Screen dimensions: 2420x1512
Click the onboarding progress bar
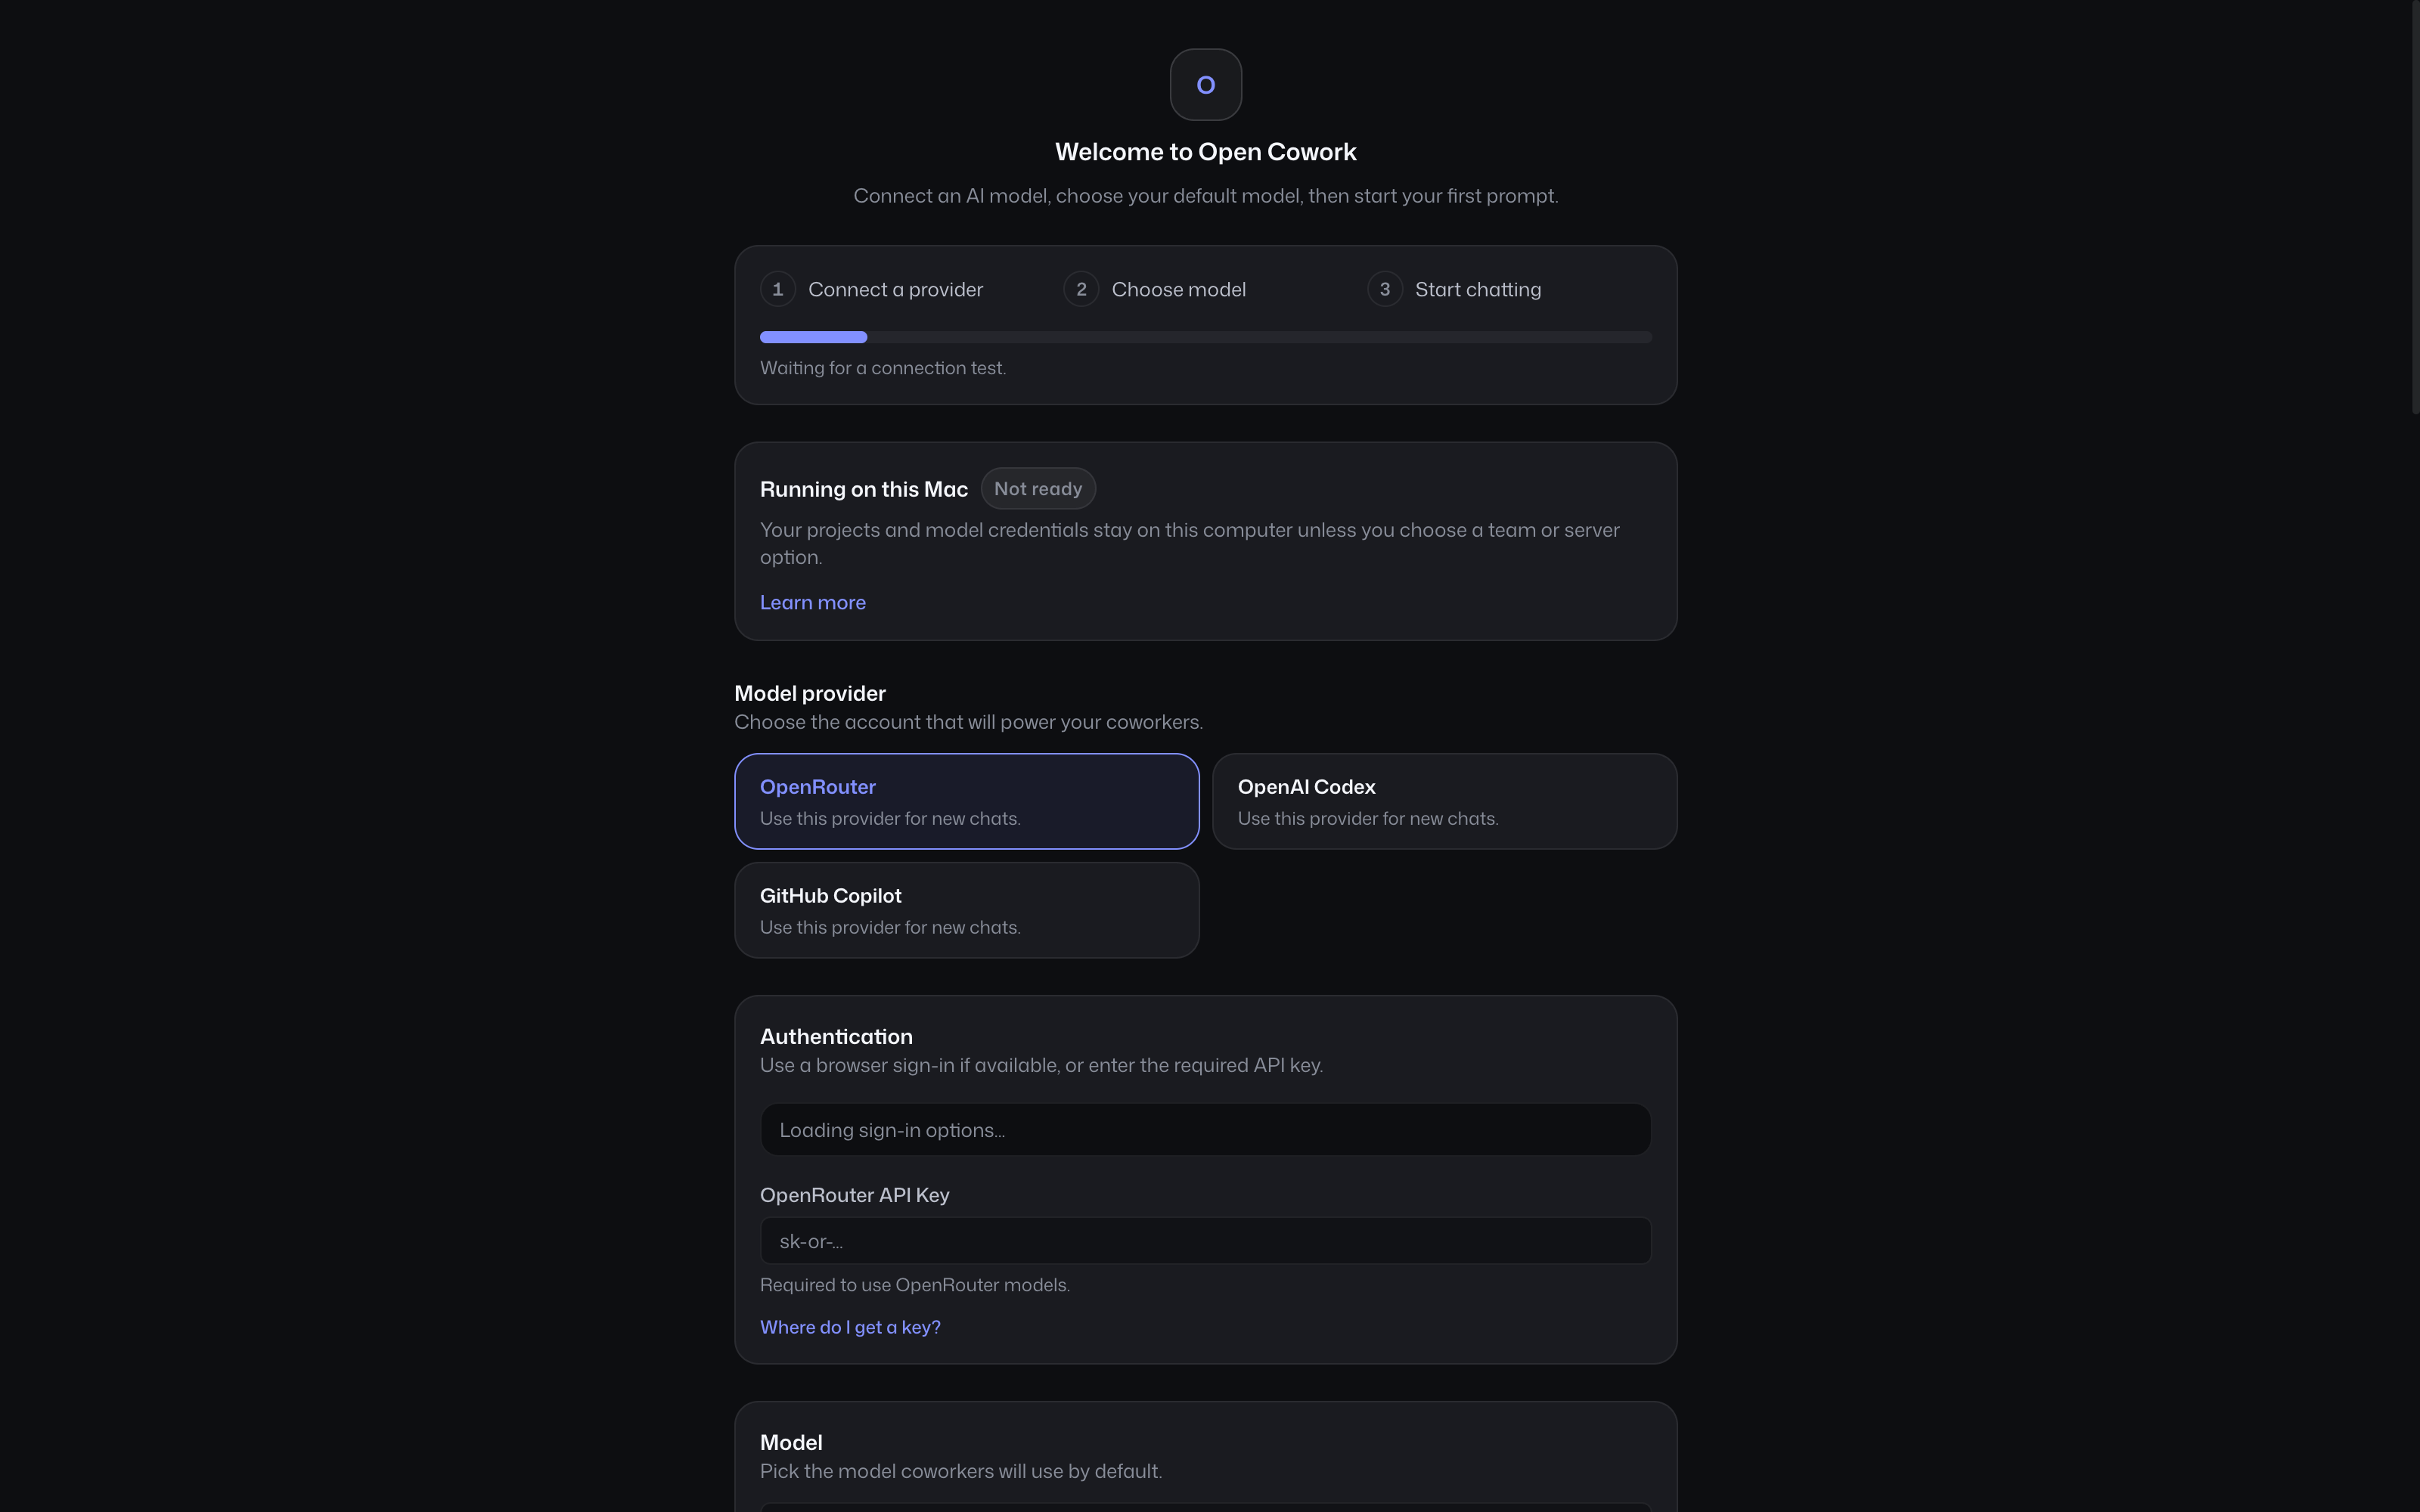1205,337
